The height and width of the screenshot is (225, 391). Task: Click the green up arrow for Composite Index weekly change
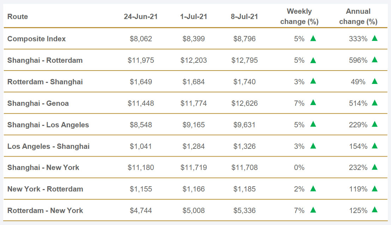(313, 38)
